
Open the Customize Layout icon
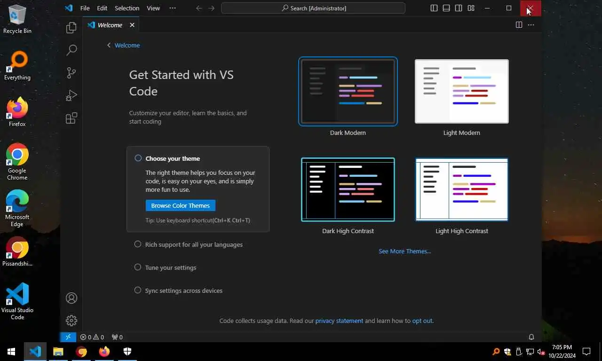(x=471, y=8)
